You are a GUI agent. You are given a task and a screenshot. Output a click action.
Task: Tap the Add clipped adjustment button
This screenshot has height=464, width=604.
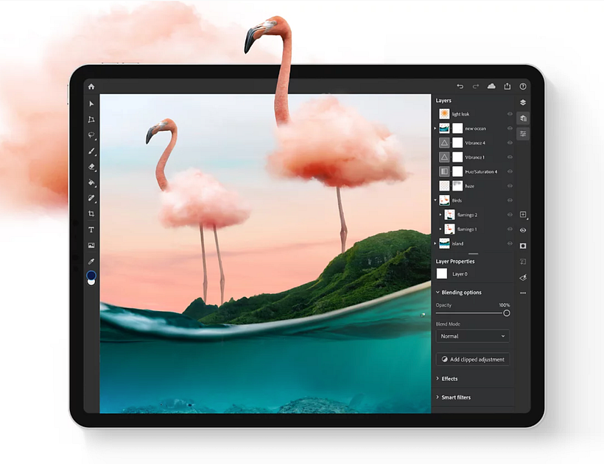pyautogui.click(x=472, y=359)
